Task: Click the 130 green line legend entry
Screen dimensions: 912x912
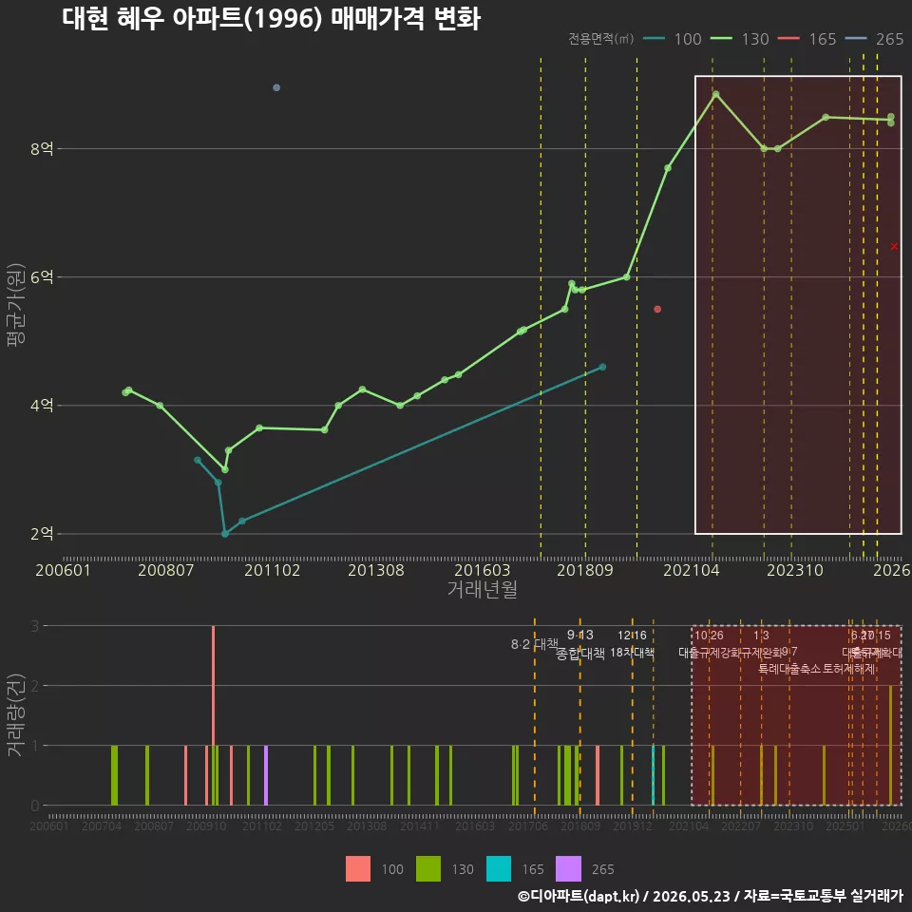Action: click(x=740, y=39)
